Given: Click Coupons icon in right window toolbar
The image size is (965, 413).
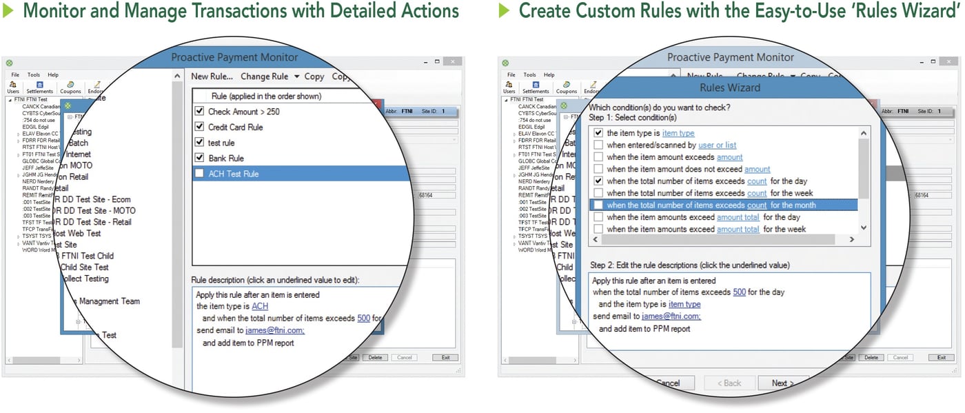Looking at the screenshot, I should (567, 87).
